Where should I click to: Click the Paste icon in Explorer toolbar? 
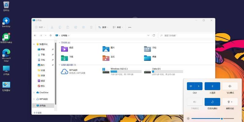point(68,27)
